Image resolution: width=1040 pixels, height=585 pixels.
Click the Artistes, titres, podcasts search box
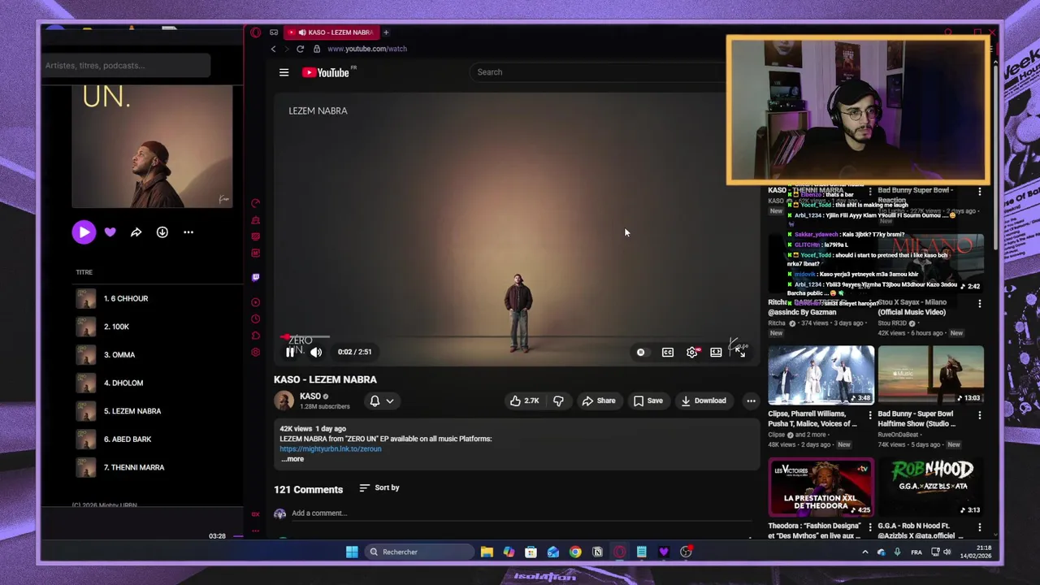126,66
